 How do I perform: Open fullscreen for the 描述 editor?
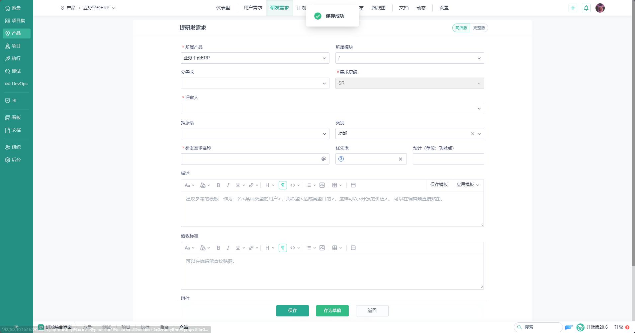[x=353, y=185]
